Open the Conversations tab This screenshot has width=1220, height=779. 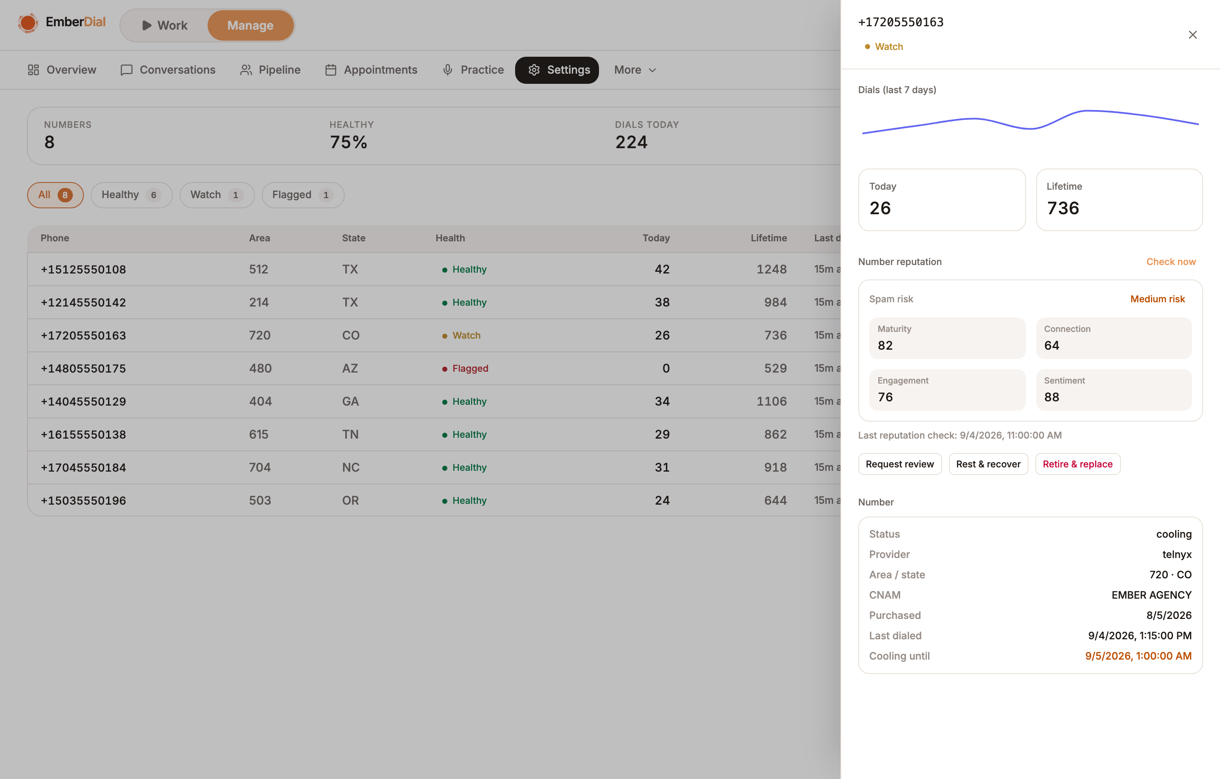tap(168, 70)
